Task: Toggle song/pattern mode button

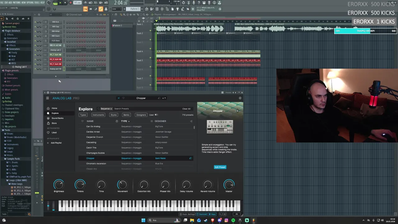Action: 55,3
